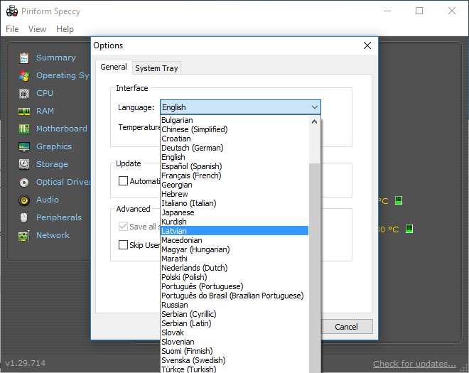The image size is (469, 373).
Task: Select Georgian from the language list
Action: point(234,185)
